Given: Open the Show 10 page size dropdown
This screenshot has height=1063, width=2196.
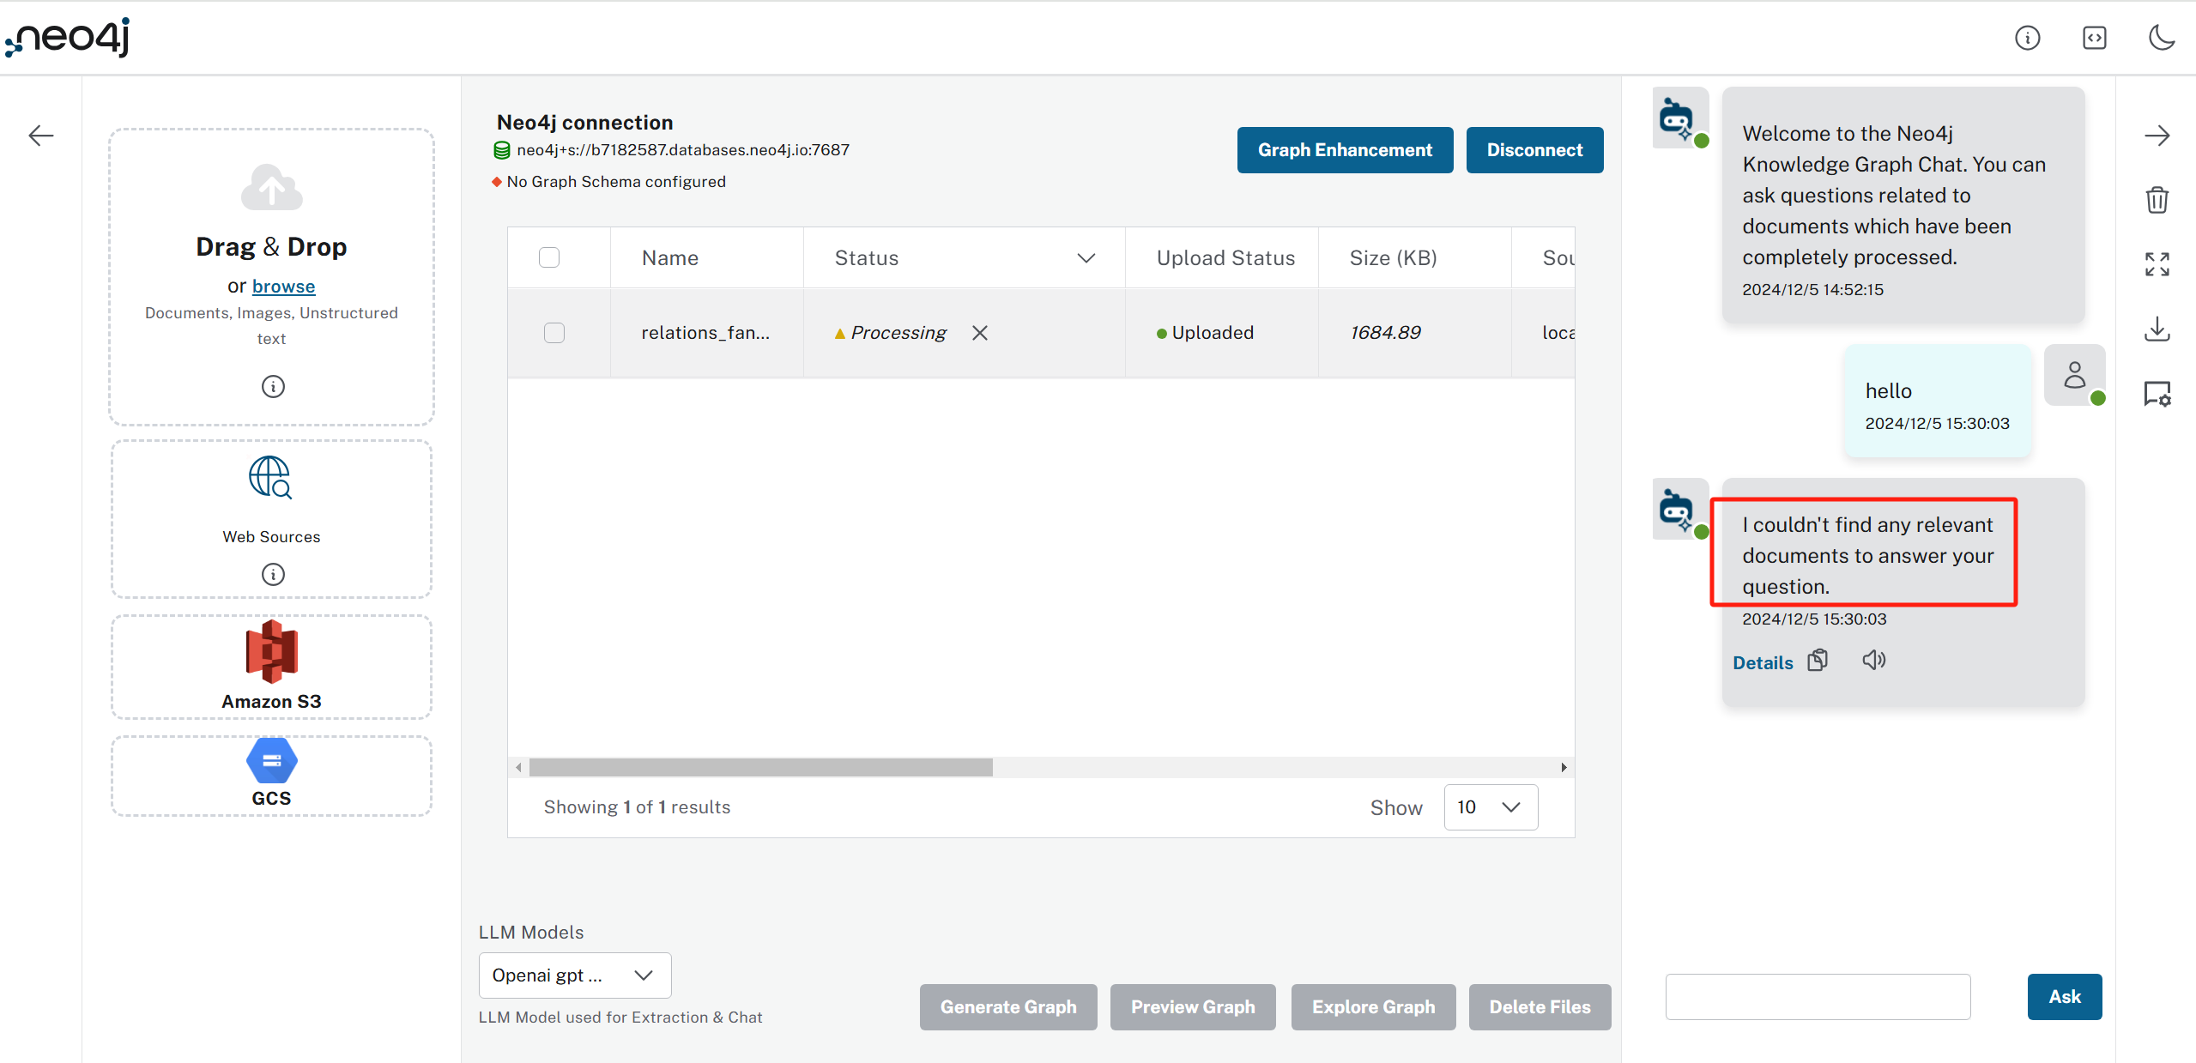Looking at the screenshot, I should (x=1491, y=807).
